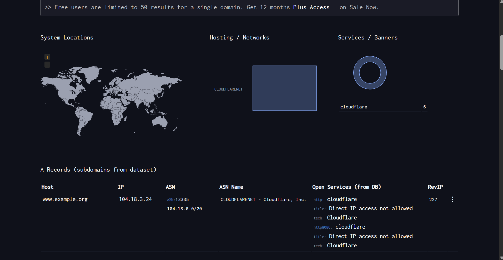Click the Host column header
The width and height of the screenshot is (503, 260).
[x=47, y=187]
